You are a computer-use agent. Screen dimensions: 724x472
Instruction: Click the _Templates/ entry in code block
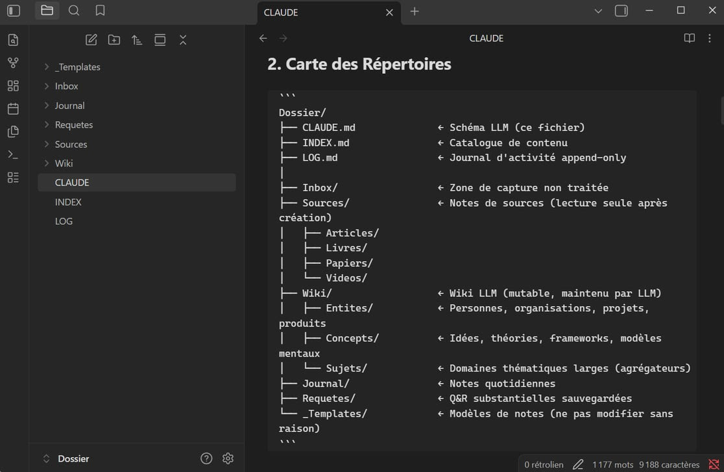click(335, 414)
